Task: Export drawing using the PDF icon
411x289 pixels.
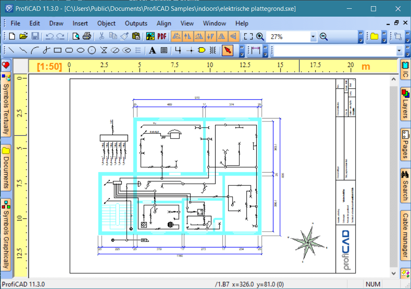Action: (x=162, y=37)
